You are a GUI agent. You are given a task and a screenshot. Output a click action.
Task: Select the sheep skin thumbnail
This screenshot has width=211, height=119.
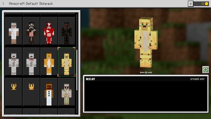pos(14,31)
